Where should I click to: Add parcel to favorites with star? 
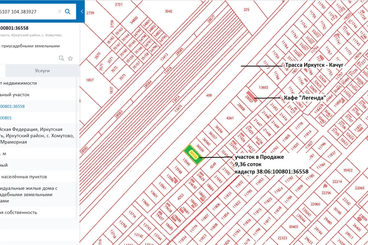[71, 58]
